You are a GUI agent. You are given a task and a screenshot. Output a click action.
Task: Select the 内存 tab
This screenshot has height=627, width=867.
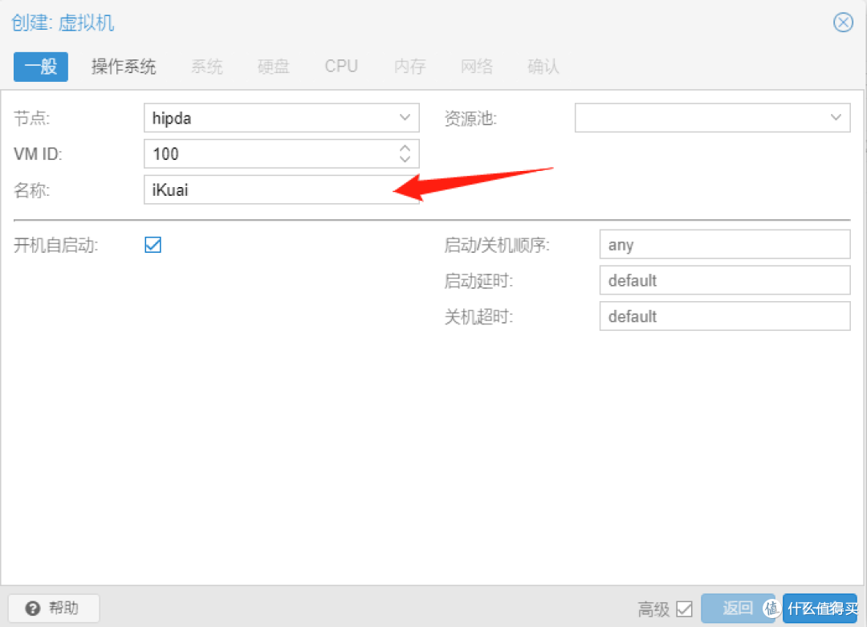coord(409,67)
